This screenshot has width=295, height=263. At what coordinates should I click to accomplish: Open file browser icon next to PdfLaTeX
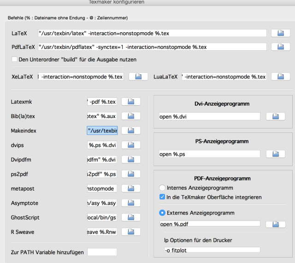[281, 47]
